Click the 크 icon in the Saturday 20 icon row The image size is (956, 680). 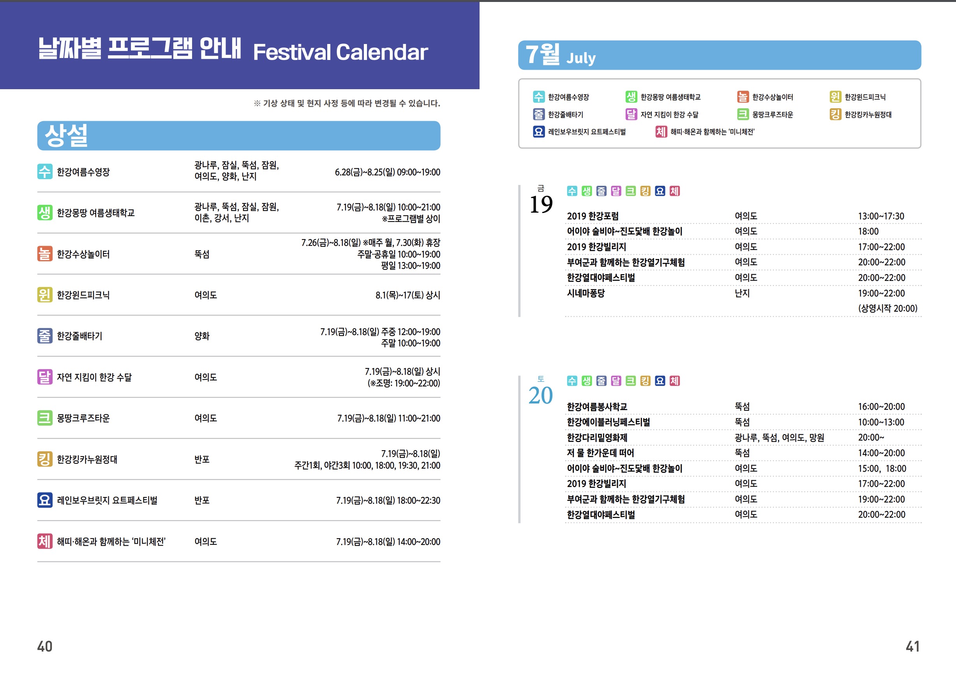tap(631, 381)
